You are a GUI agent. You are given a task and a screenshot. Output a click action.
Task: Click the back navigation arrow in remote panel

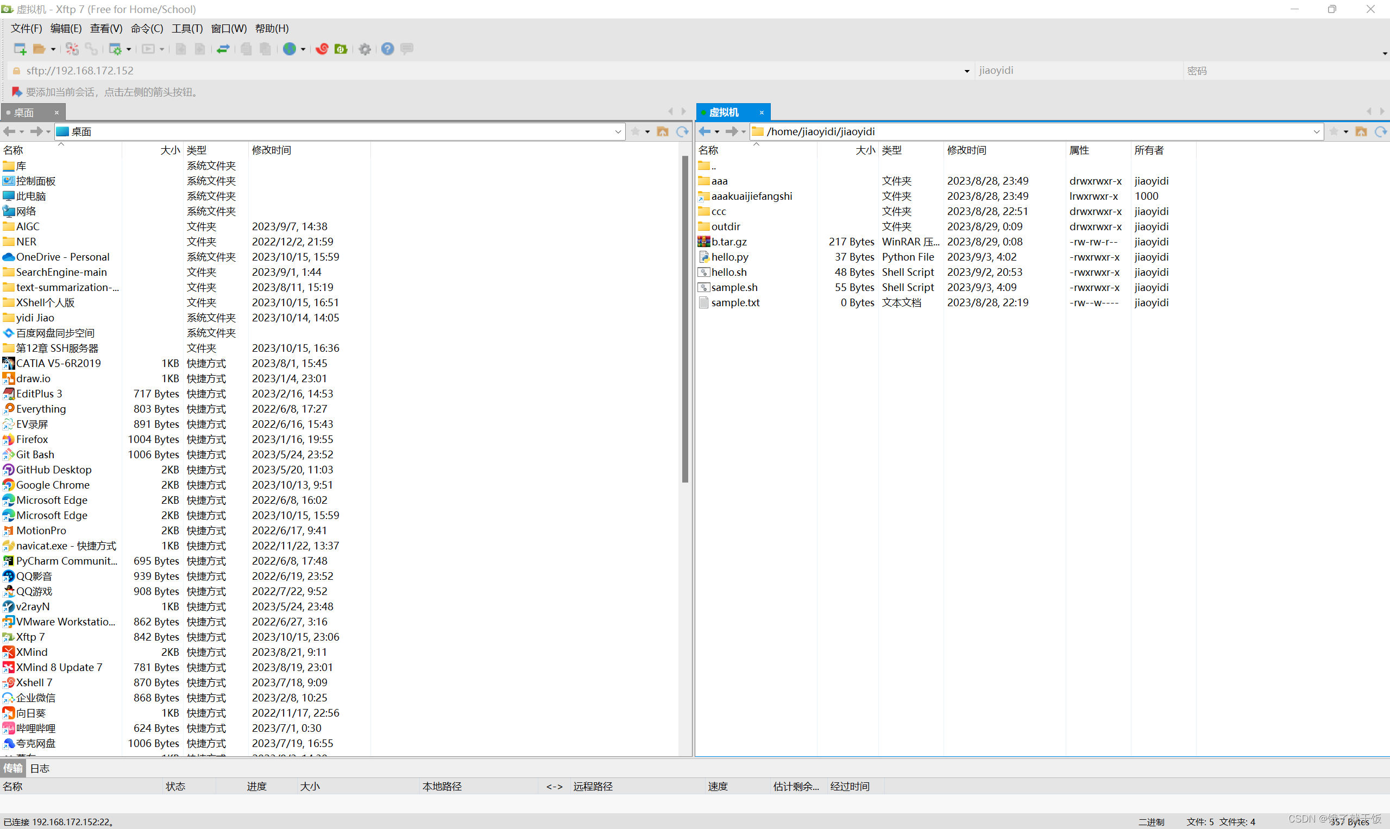click(x=703, y=131)
